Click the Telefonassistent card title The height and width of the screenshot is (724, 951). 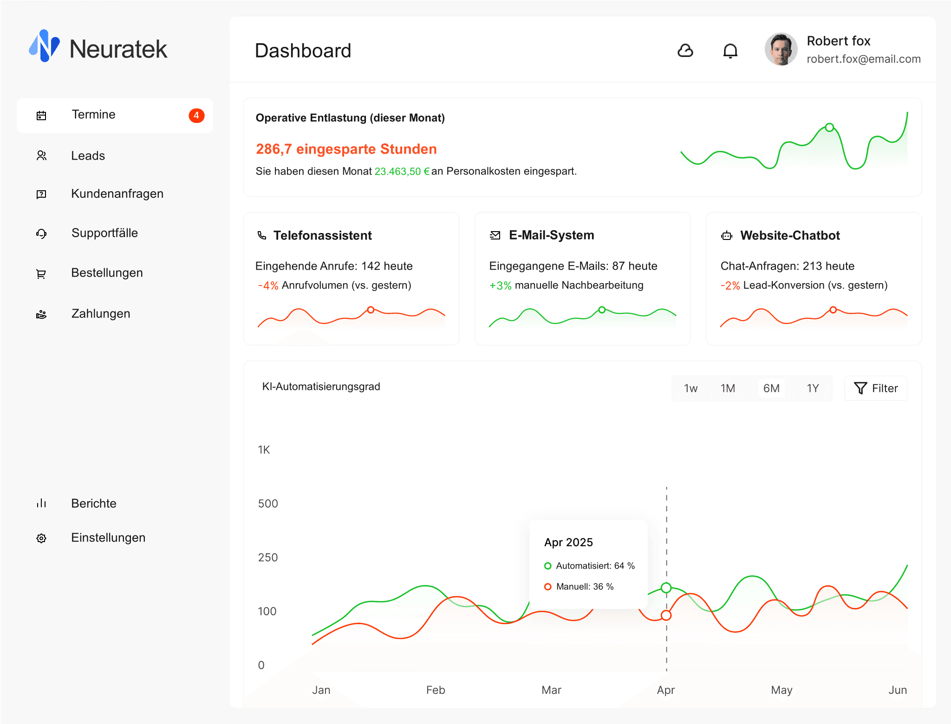pos(322,236)
